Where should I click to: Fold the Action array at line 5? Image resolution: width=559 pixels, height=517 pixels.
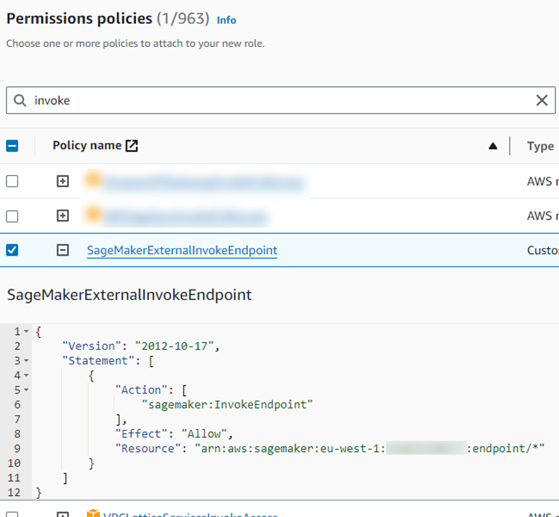(x=27, y=390)
